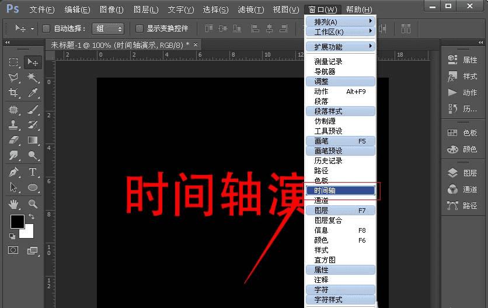
Task: Select the Type tool
Action: point(33,172)
